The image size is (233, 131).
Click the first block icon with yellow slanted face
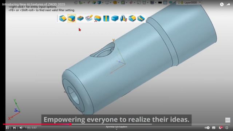click(x=63, y=19)
